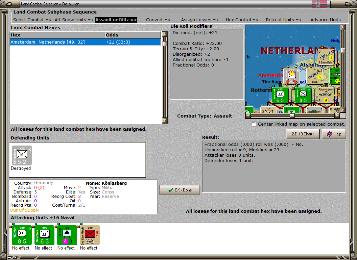357x260 pixels.
Task: Click the New York 6-3 counter on the map
Action: tap(280, 95)
